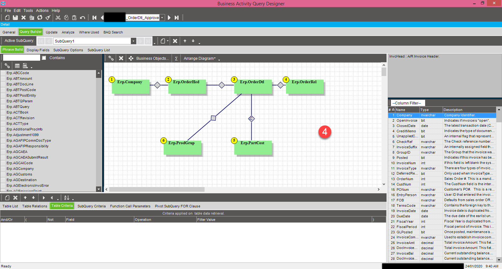Select the Erp.ProdGrup table in the diagram

coord(182,147)
